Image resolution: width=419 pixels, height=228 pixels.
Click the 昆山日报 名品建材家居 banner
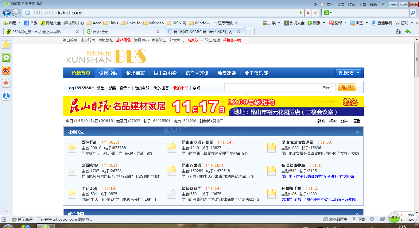(x=213, y=106)
